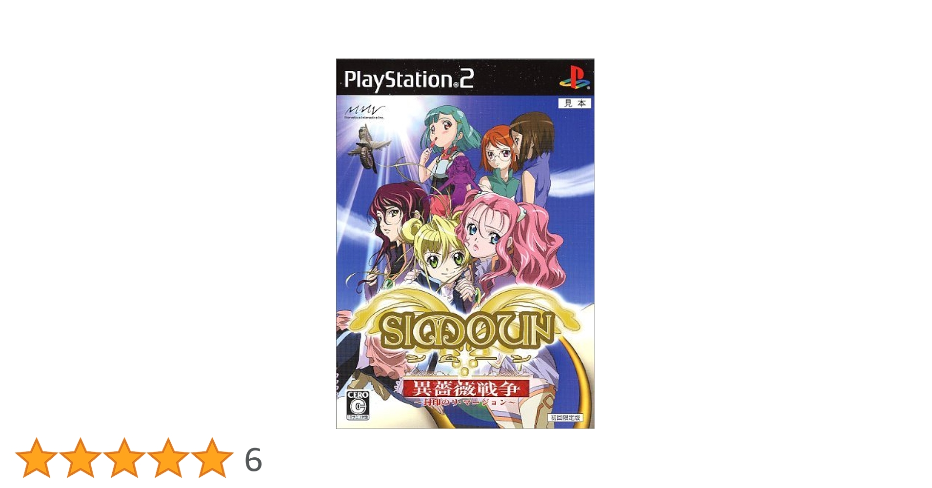Click the PlayStation 2 logo text
Screen dimensions: 932x488
coord(409,80)
